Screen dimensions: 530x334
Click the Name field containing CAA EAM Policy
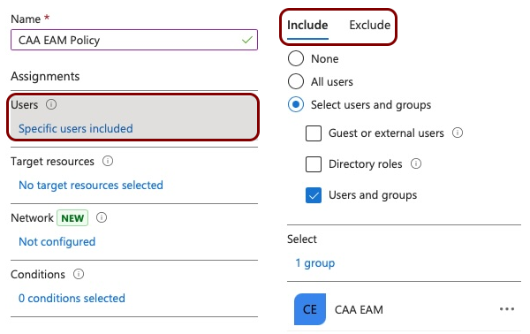134,40
